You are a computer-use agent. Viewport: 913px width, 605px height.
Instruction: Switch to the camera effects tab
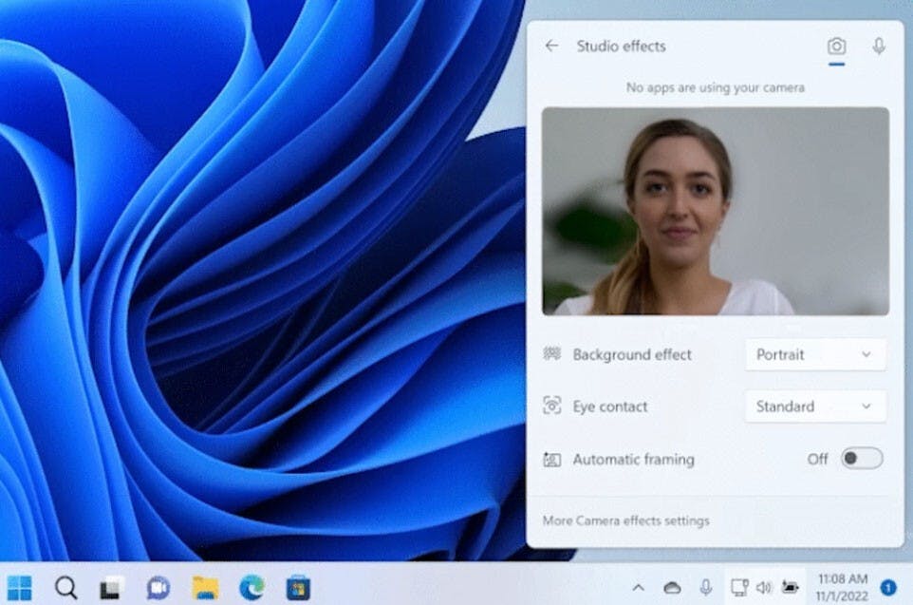pyautogui.click(x=836, y=47)
